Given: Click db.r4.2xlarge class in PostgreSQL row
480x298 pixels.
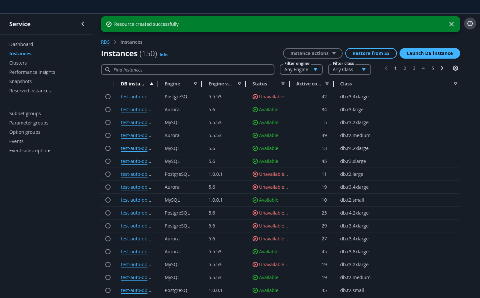Looking at the screenshot, I should (354, 213).
